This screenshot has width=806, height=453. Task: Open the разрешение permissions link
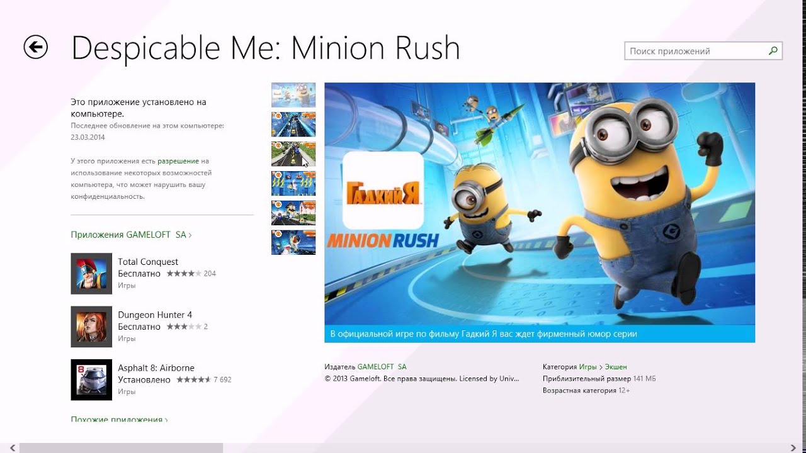(178, 161)
